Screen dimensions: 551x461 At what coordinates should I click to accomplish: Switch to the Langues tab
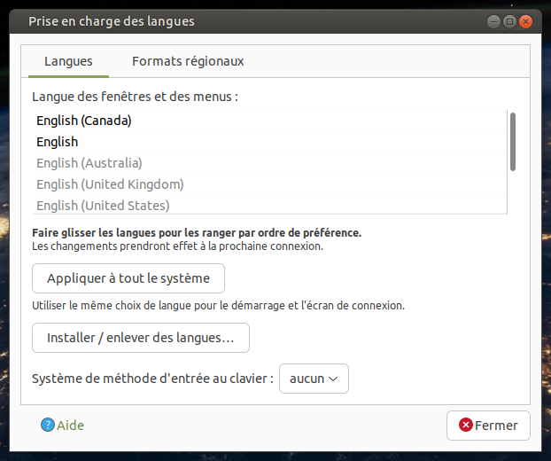[68, 61]
